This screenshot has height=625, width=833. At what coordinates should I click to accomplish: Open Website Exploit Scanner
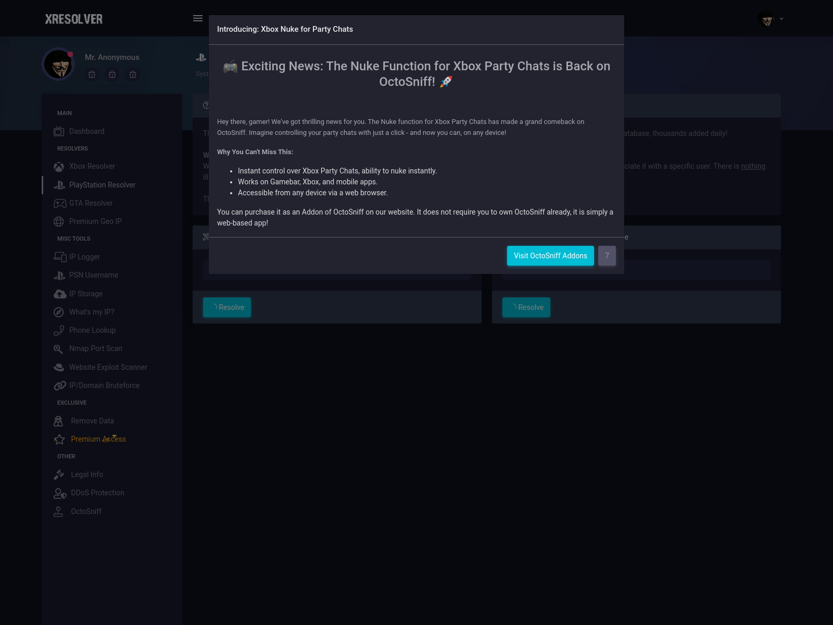coord(108,367)
